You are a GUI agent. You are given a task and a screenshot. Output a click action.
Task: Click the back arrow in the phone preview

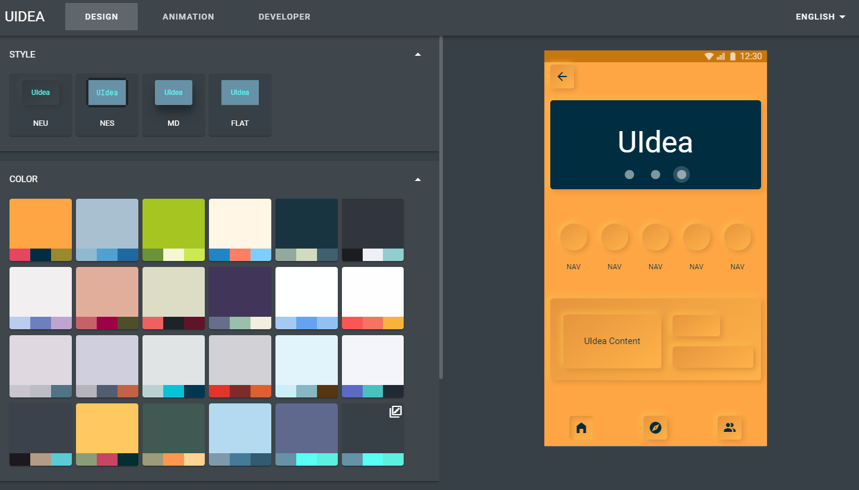click(562, 77)
